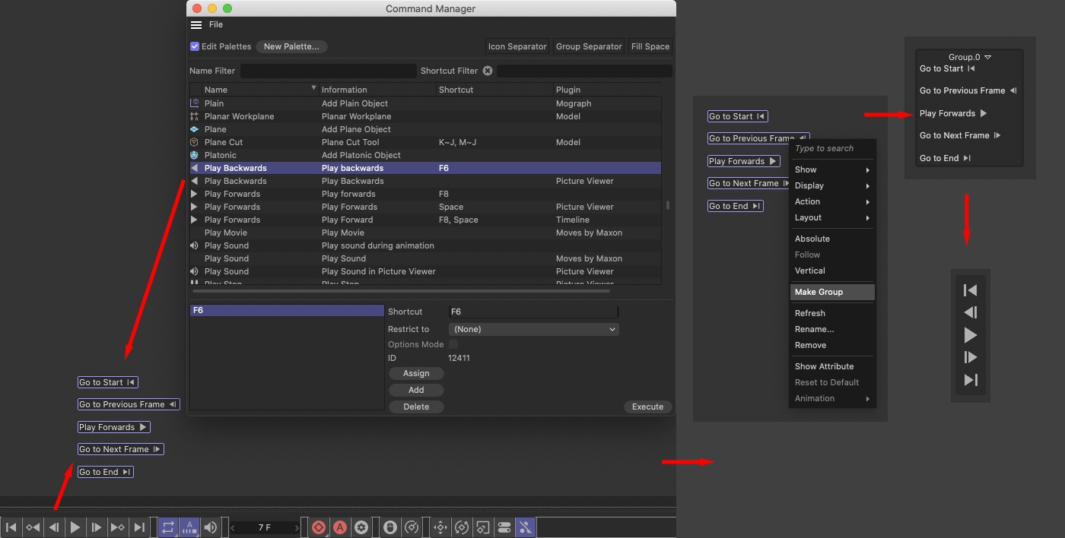Image resolution: width=1065 pixels, height=538 pixels.
Task: Click the Name Filter input field
Action: 328,71
